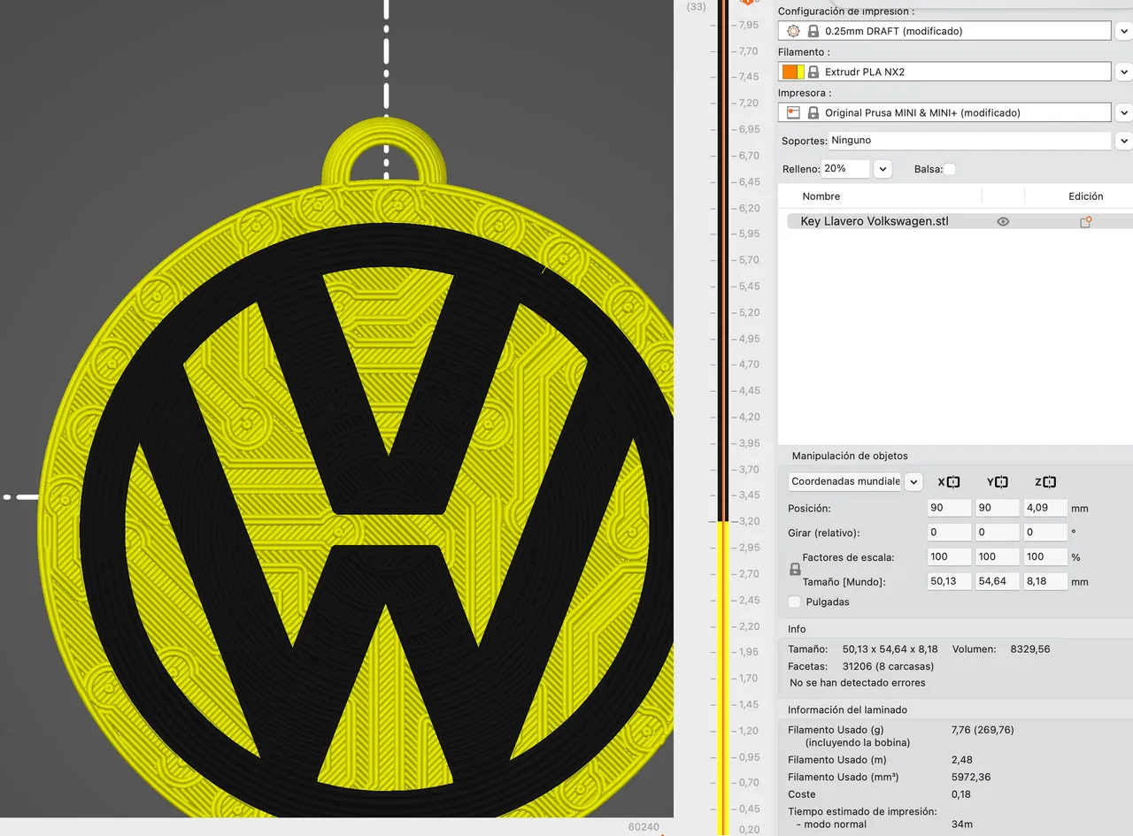Click the filament orange-yellow color swatch
Screen dimensions: 1133x836
(x=793, y=72)
